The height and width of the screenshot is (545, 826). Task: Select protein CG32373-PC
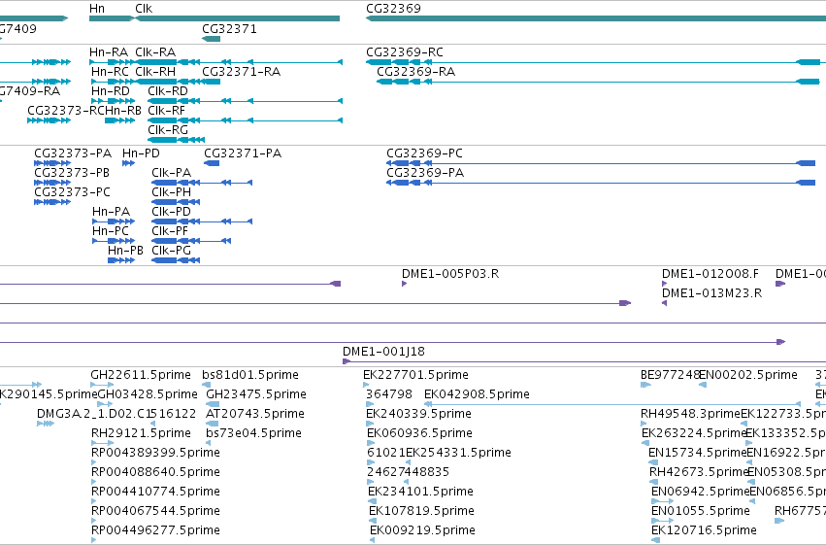coord(72,192)
